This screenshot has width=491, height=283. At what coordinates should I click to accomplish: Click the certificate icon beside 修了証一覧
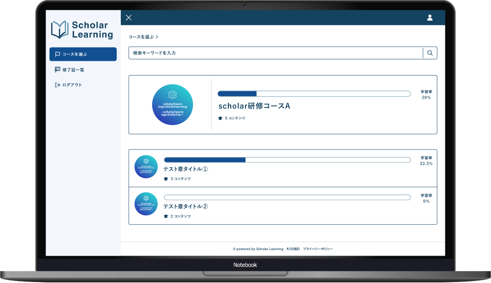pos(57,70)
